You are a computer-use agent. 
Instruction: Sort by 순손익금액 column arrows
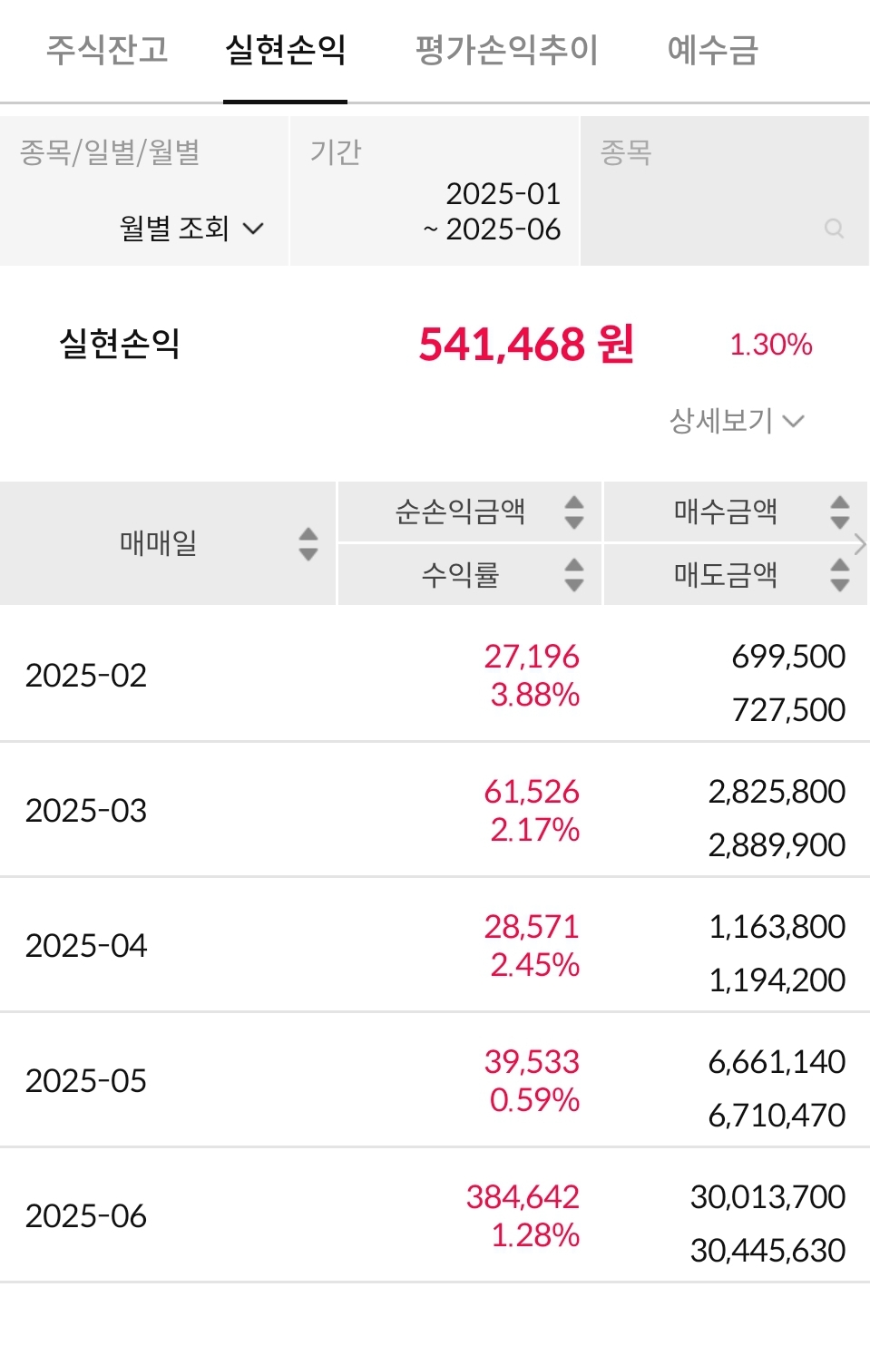click(573, 512)
